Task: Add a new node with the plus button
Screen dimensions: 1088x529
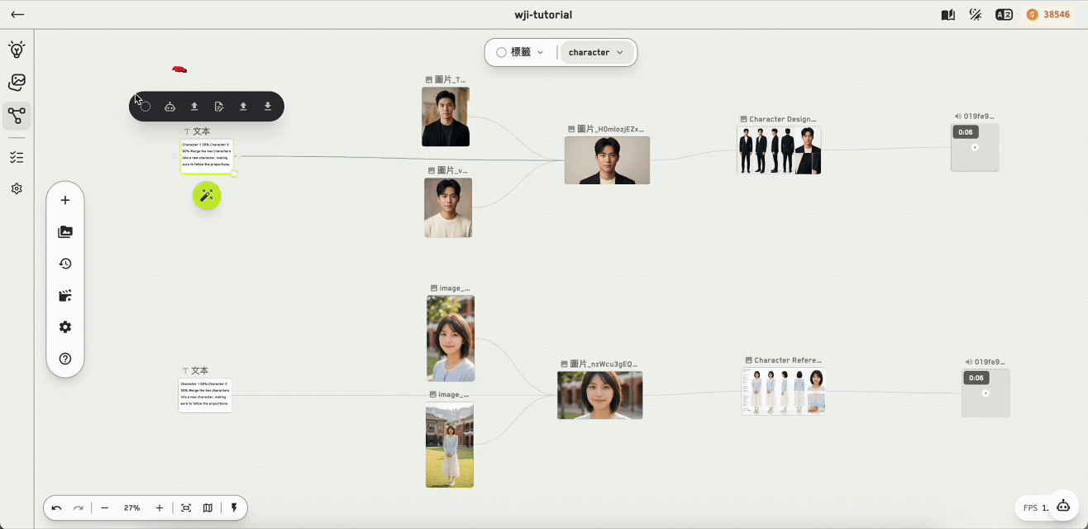Action: coord(65,200)
